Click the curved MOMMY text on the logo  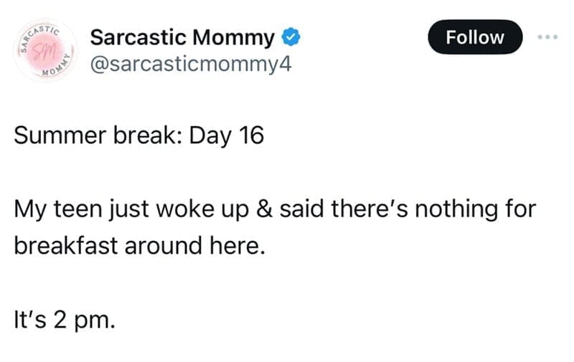57,69
